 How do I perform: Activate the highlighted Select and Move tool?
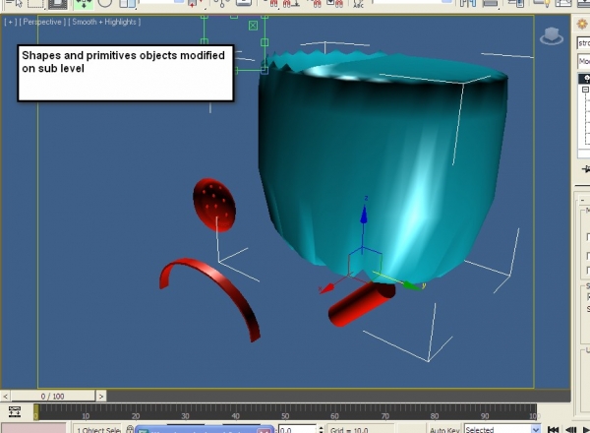[x=84, y=3]
